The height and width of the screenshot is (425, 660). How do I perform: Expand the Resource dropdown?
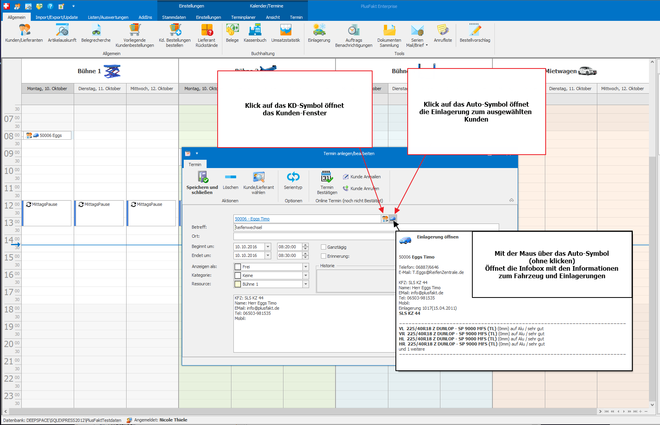click(x=306, y=284)
